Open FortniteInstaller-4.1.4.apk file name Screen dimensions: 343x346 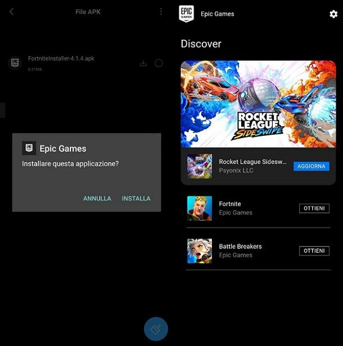coord(61,58)
